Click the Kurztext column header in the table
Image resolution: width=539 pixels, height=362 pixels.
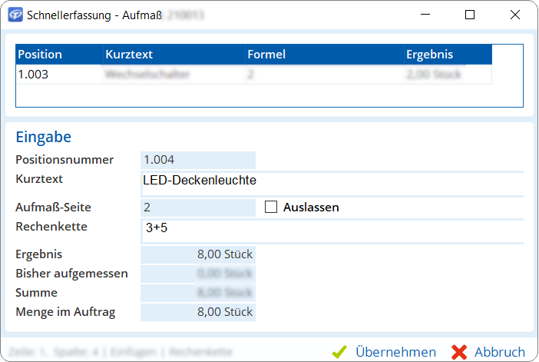click(x=174, y=55)
